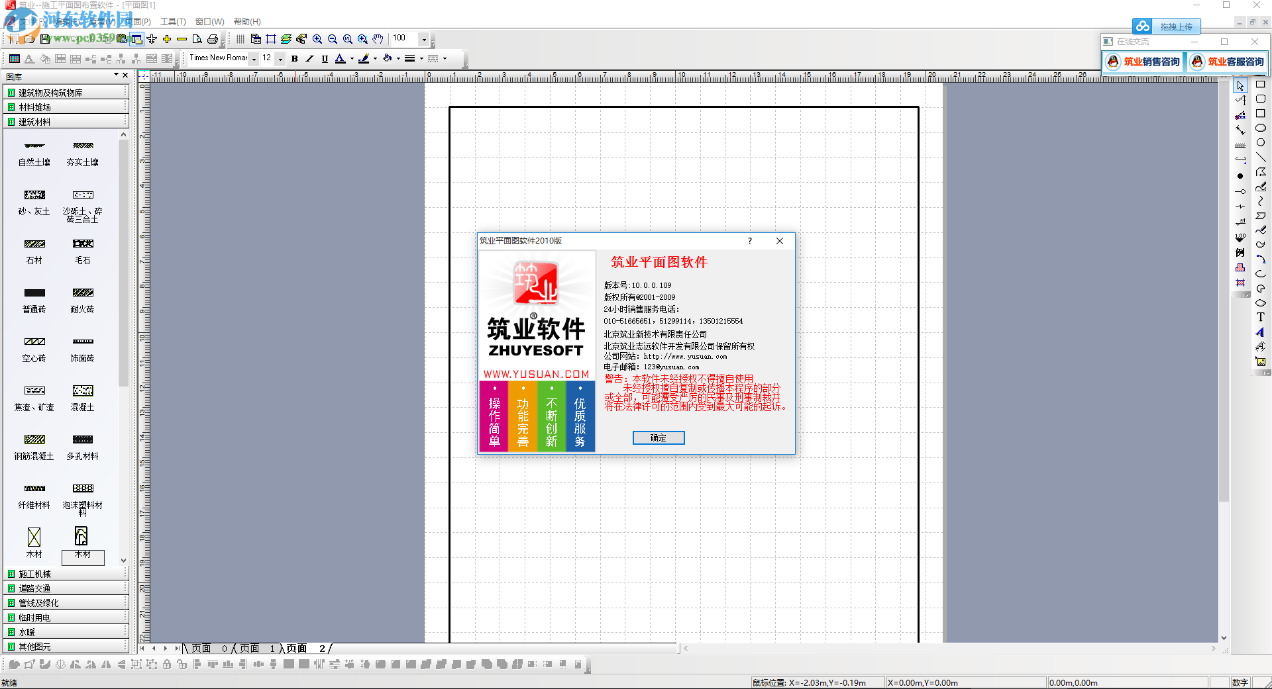
Task: Open the 帮助(H) menu
Action: [x=247, y=22]
